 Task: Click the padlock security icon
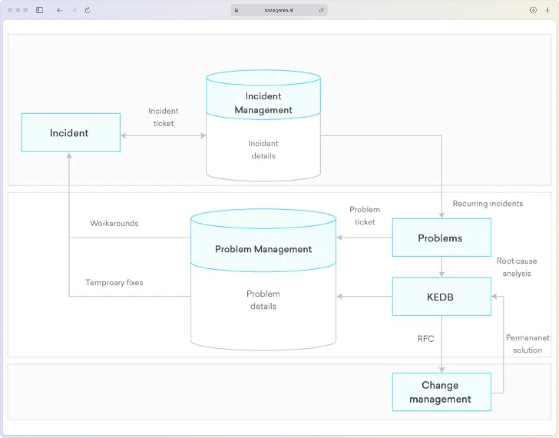click(x=236, y=10)
